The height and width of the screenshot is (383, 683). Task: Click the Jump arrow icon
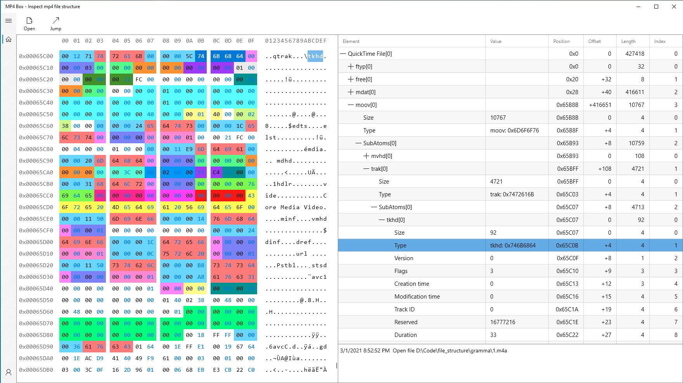[56, 21]
